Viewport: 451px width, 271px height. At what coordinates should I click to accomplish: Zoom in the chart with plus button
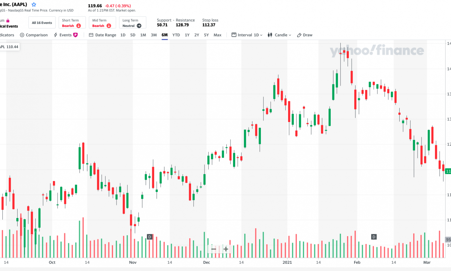[x=226, y=249]
